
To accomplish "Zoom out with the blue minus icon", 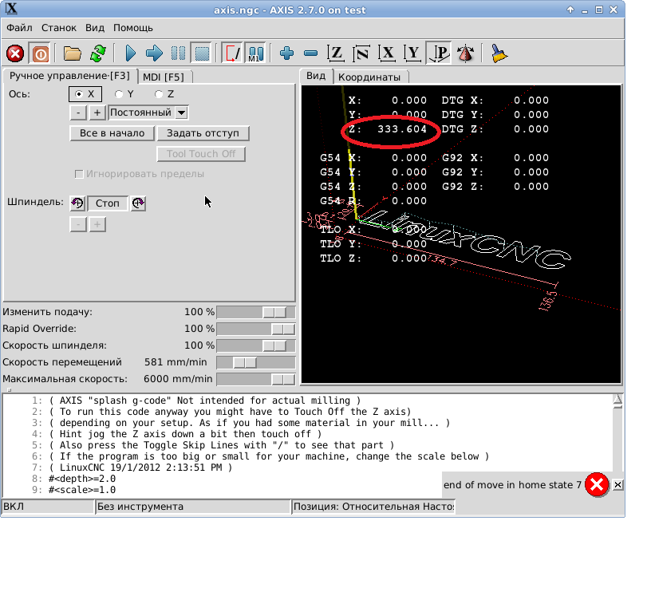I will click(x=310, y=53).
